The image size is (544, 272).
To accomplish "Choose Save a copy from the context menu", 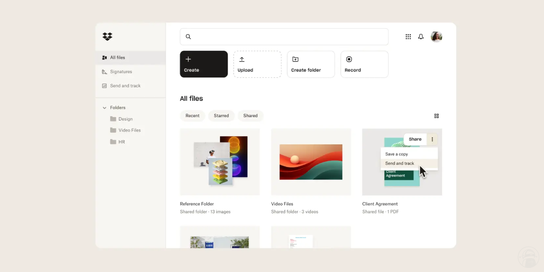I will (x=396, y=154).
